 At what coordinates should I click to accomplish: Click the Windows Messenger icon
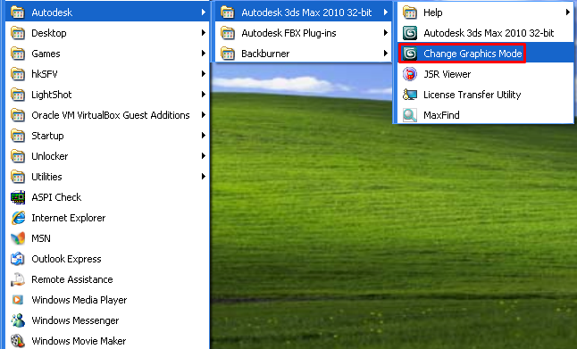pos(18,320)
